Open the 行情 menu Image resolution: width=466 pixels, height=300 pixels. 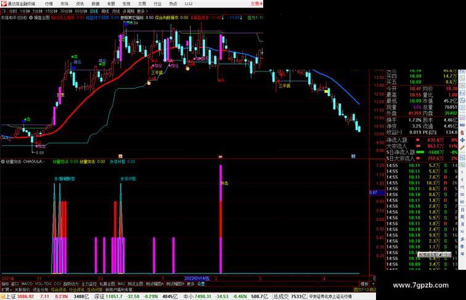[x=49, y=4]
